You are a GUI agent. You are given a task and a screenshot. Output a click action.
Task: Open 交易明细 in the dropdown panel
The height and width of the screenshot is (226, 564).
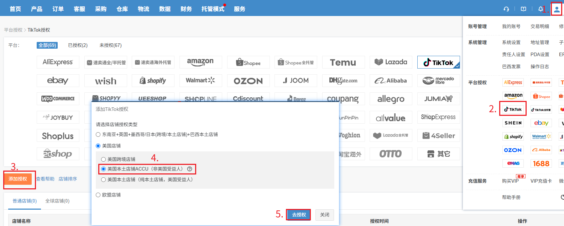click(540, 27)
